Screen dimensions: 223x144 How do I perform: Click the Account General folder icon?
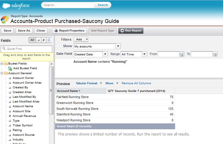(6, 73)
